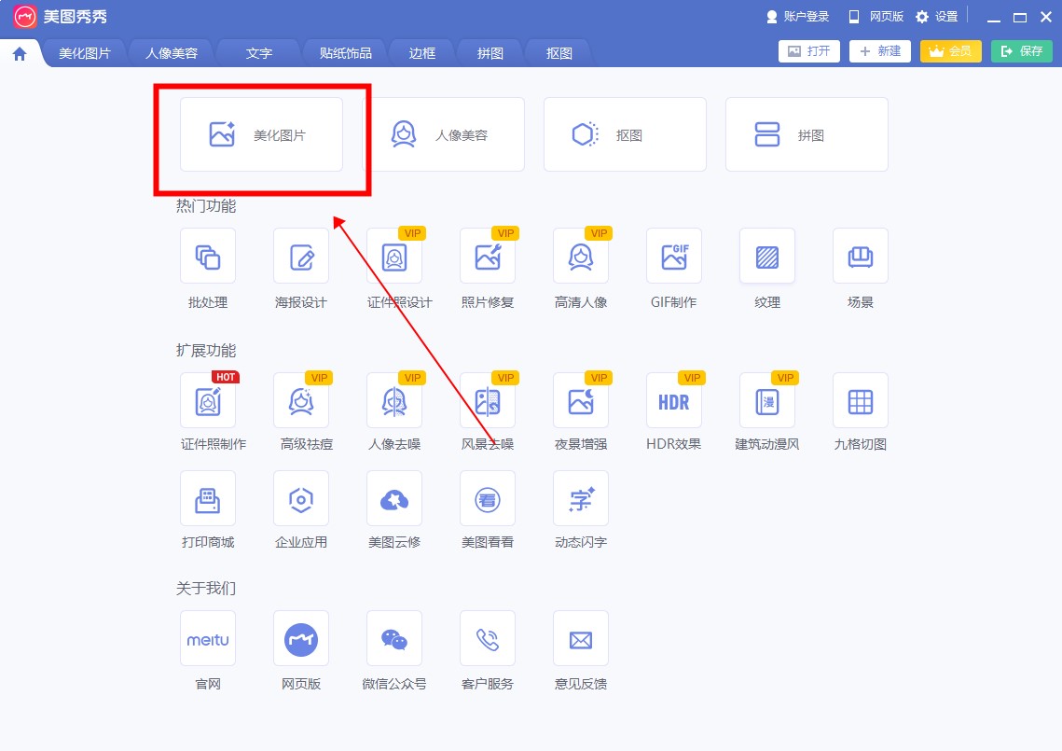Launch the 海报设计 poster design tool
1062x751 pixels.
(300, 256)
